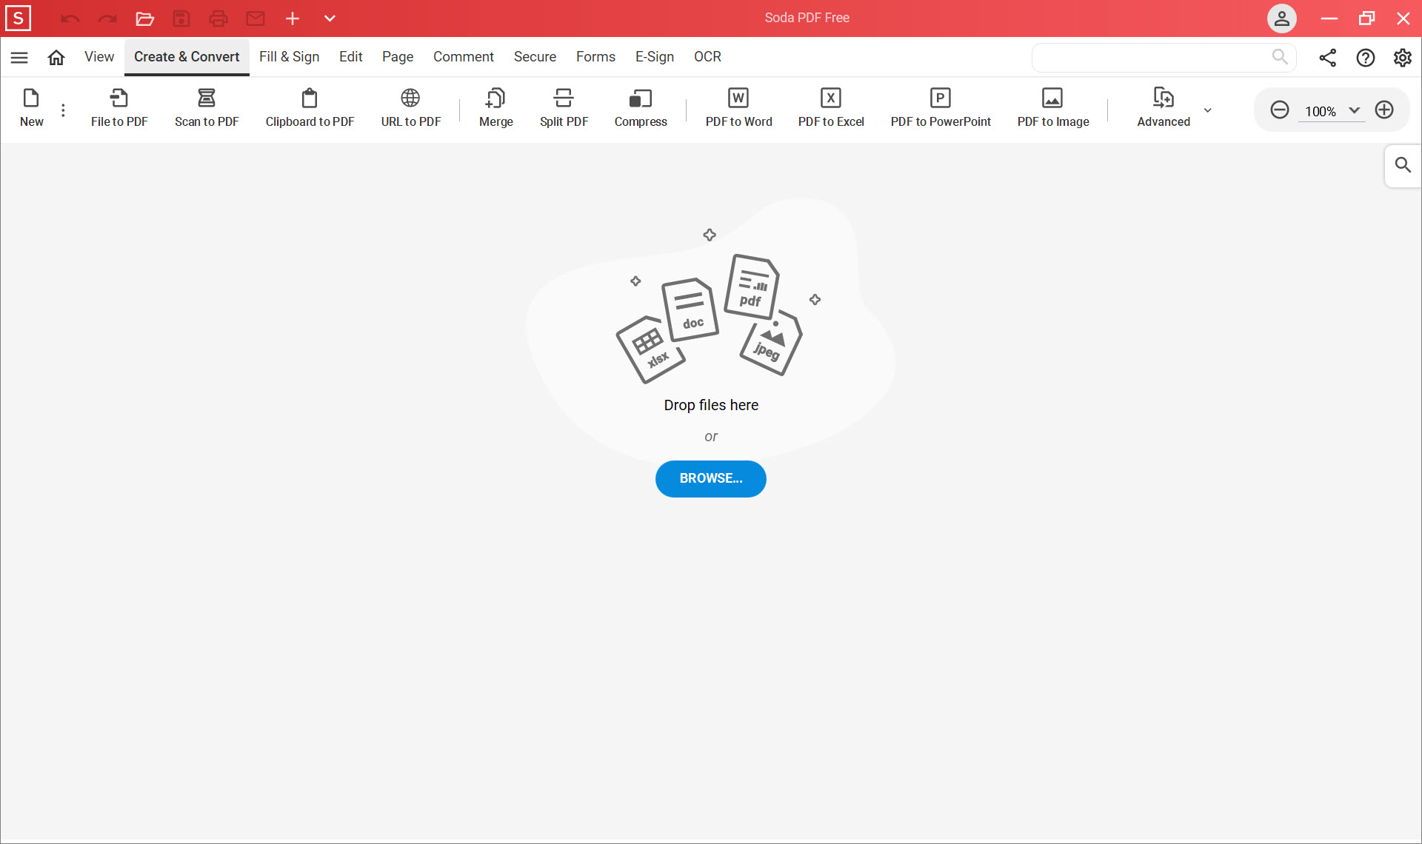This screenshot has height=844, width=1422.
Task: Open a file using the folder icon
Action: click(144, 19)
